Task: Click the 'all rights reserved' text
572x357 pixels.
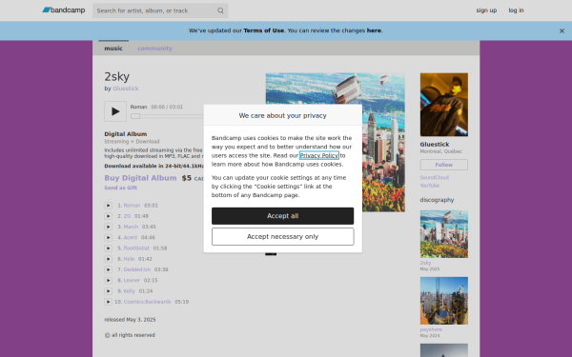Action: click(x=133, y=335)
